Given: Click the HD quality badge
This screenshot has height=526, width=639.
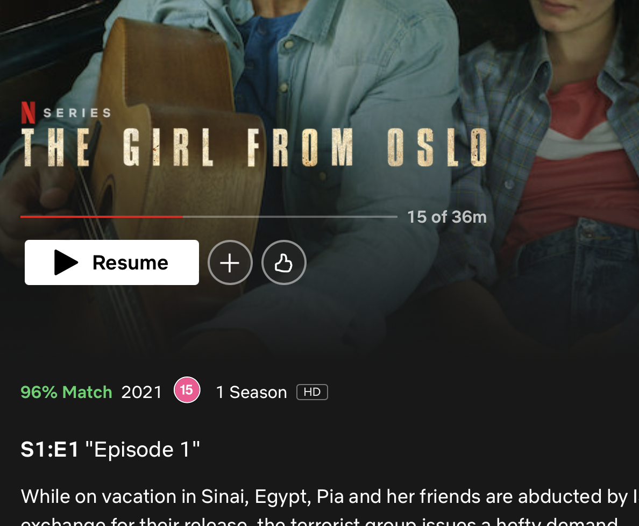Looking at the screenshot, I should tap(312, 392).
